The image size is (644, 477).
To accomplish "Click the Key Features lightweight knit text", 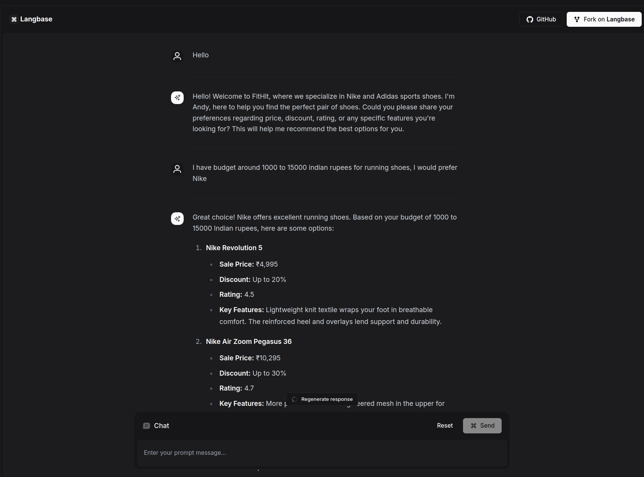I will [x=330, y=316].
